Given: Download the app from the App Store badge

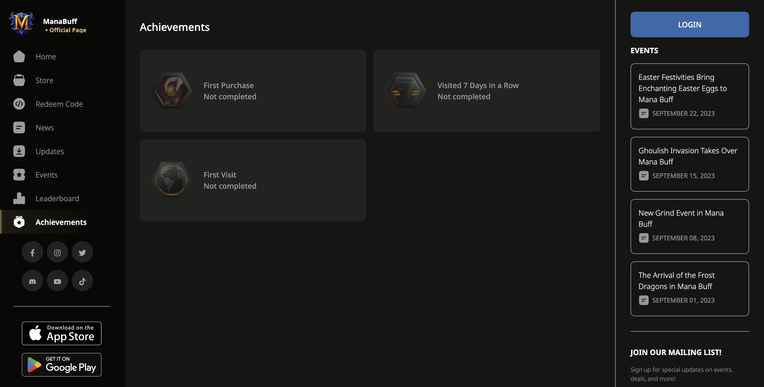Looking at the screenshot, I should 61,333.
